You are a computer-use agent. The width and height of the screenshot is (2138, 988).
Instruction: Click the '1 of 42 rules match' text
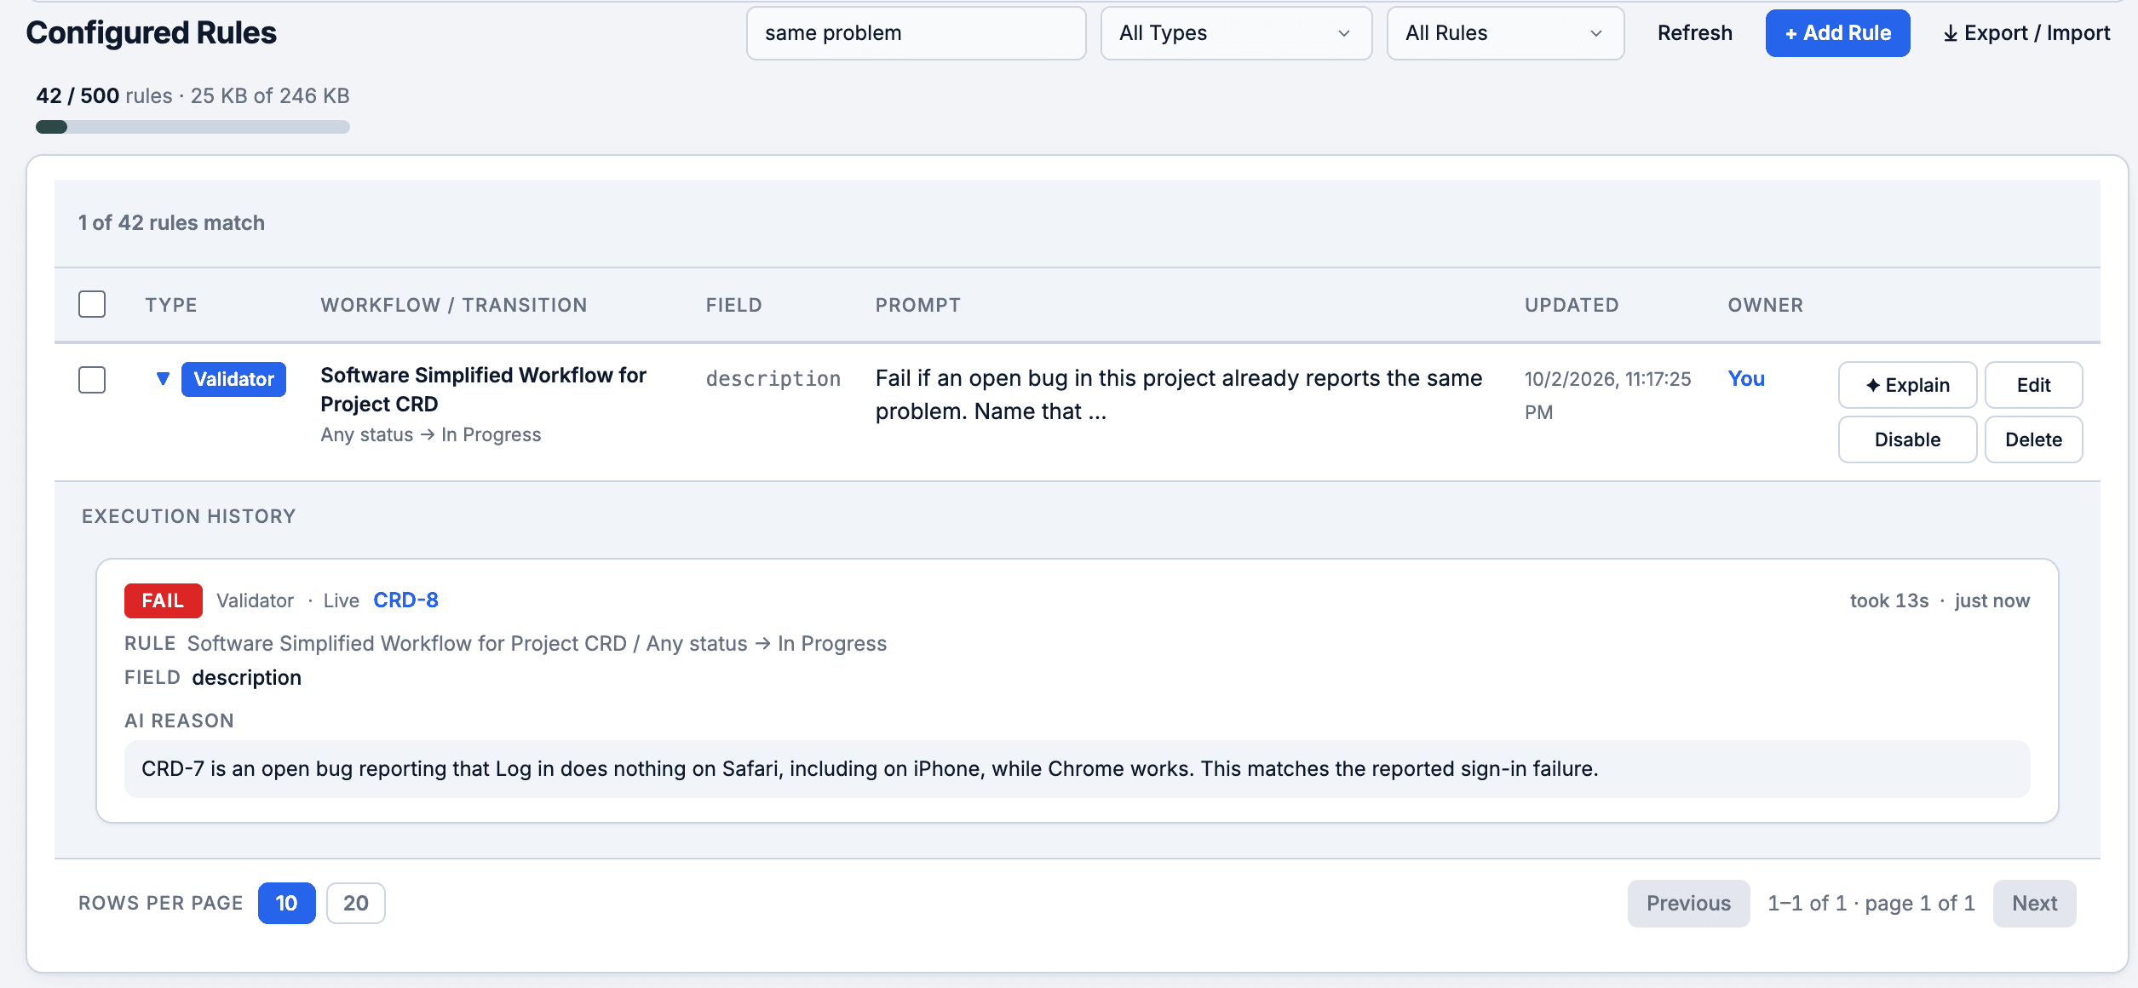click(x=171, y=223)
